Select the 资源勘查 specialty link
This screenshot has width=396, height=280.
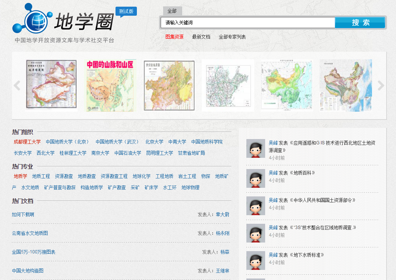64,176
